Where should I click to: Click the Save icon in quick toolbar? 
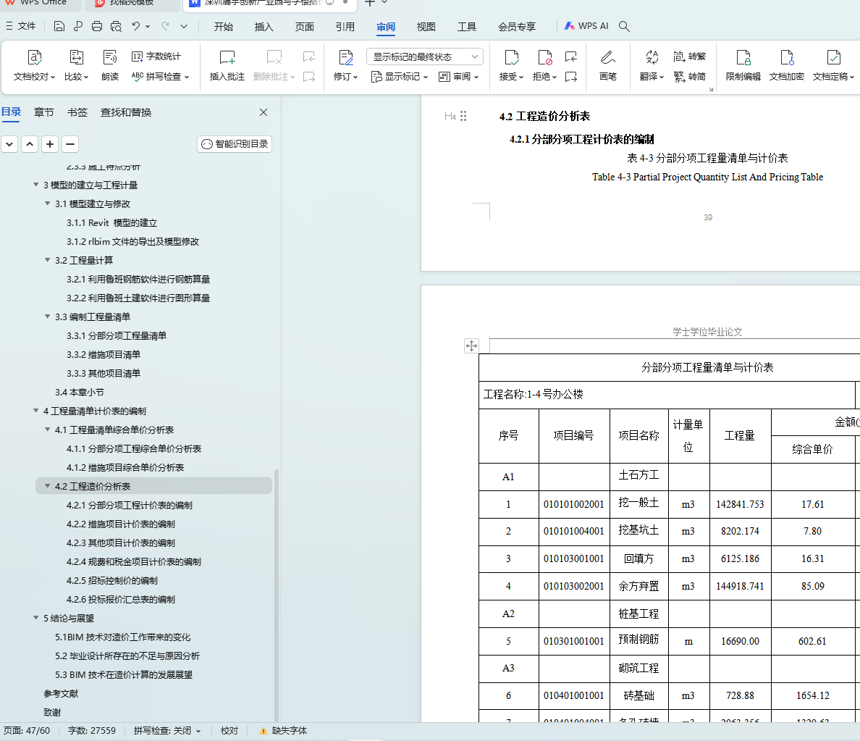(x=59, y=26)
